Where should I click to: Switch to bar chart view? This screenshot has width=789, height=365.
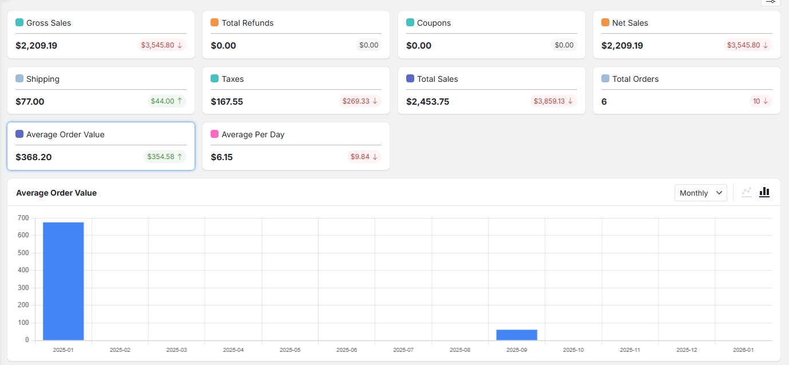pos(764,193)
